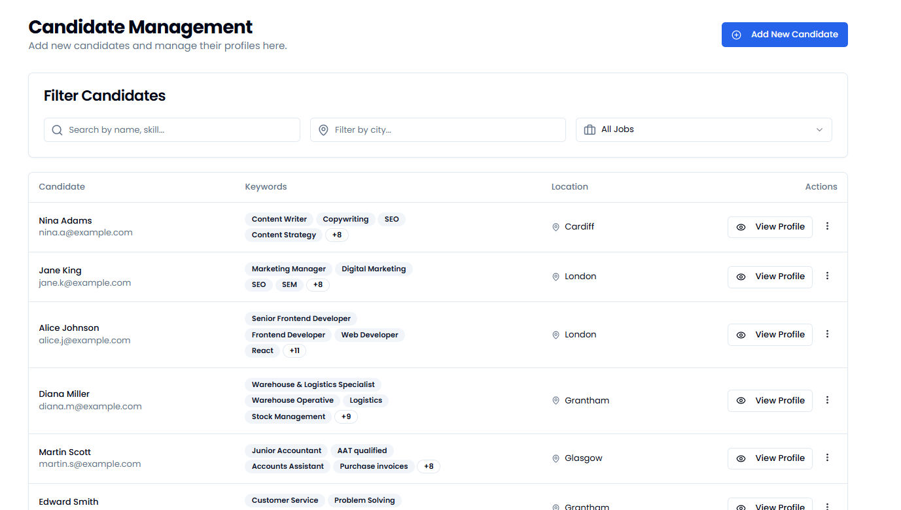Expand the +8 keywords tag for Nina Adams
The width and height of the screenshot is (901, 510).
click(x=336, y=235)
